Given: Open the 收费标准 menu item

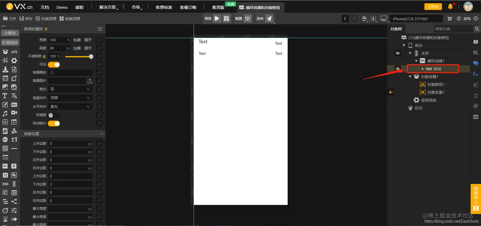Looking at the screenshot, I should (164, 7).
